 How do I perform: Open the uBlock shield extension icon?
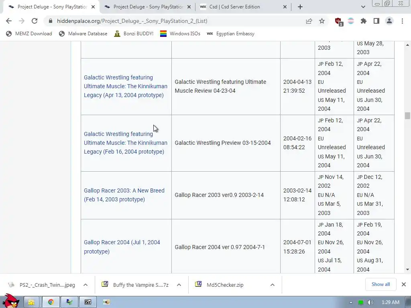point(339,22)
